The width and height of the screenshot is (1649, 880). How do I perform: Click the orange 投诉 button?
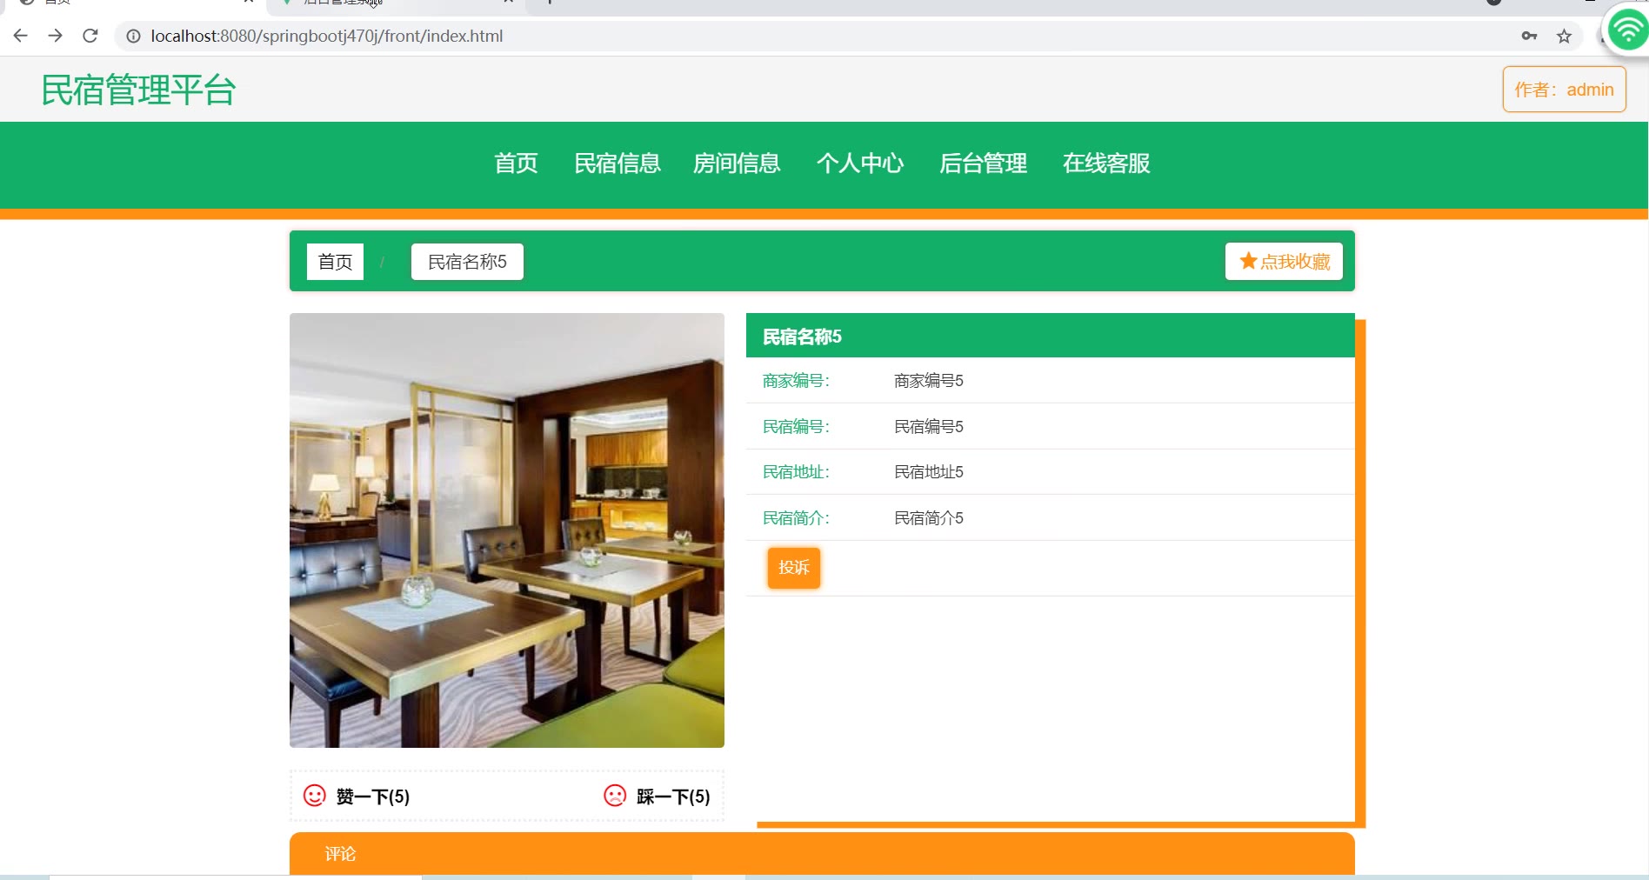tap(794, 568)
